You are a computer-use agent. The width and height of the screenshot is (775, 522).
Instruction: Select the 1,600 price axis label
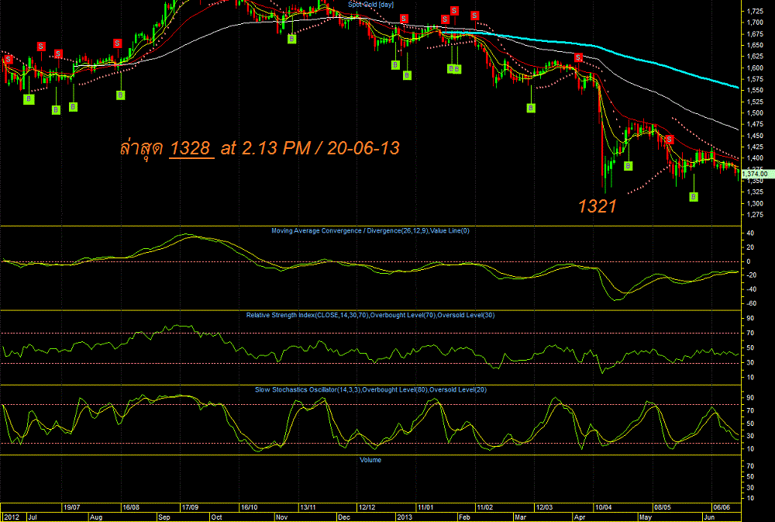(755, 67)
